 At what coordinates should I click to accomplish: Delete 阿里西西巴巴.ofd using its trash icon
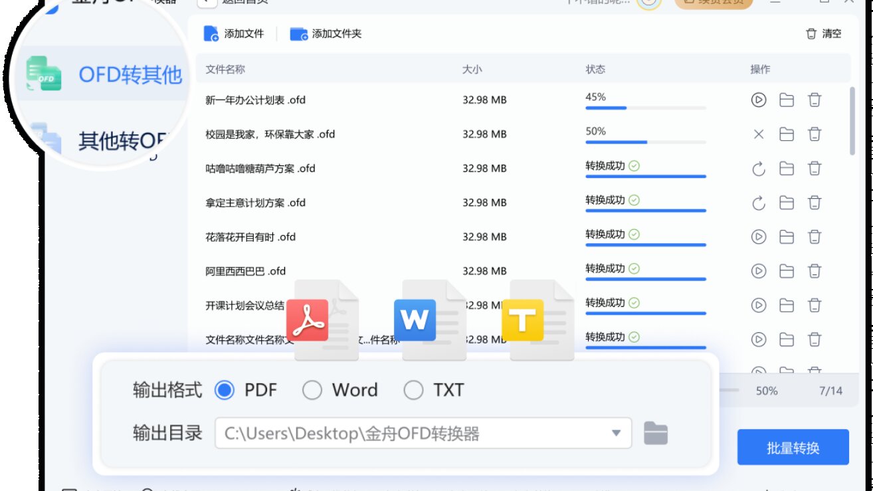[x=814, y=270]
